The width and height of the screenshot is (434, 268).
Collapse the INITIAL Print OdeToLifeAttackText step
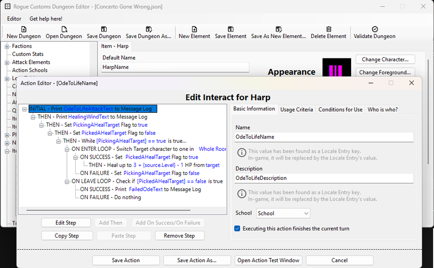[x=25, y=109]
